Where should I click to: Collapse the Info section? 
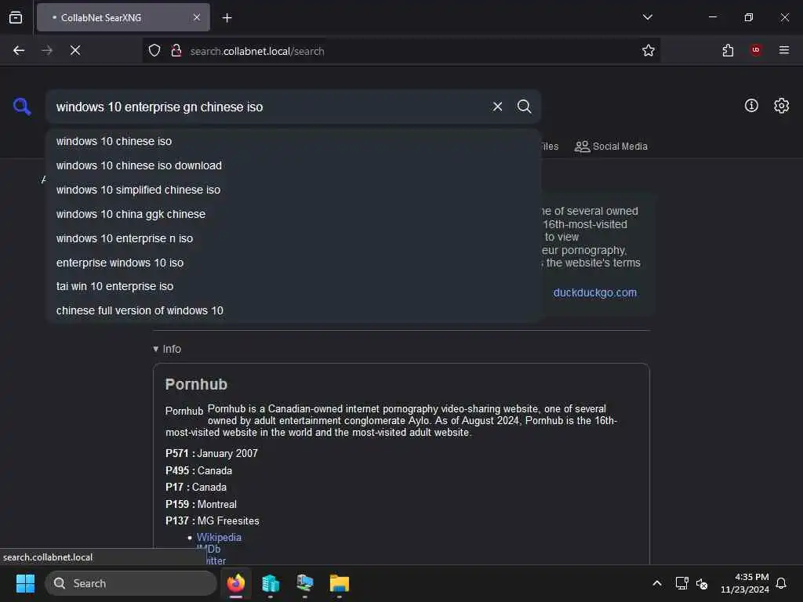tap(168, 349)
